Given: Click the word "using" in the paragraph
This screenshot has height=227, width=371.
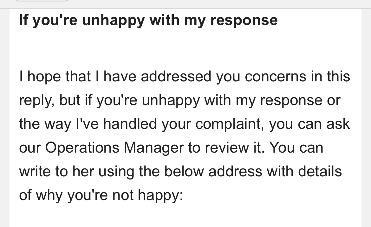Looking at the screenshot, I should [x=116, y=172].
